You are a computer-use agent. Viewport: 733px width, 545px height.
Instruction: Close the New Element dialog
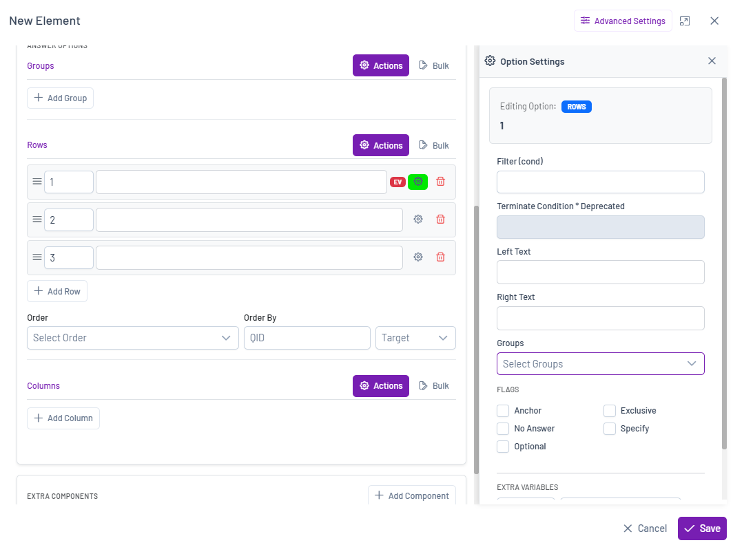[x=714, y=21]
